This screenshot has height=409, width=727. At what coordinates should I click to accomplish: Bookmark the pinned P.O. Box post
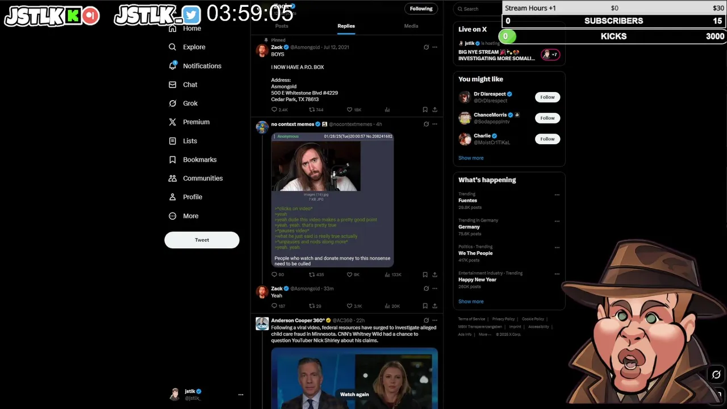point(425,110)
